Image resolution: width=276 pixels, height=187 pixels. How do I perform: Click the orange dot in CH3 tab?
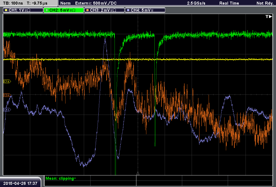pos(88,10)
